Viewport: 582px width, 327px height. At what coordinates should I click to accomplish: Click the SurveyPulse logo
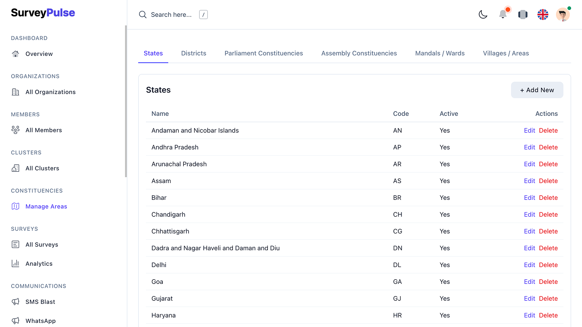coord(43,13)
